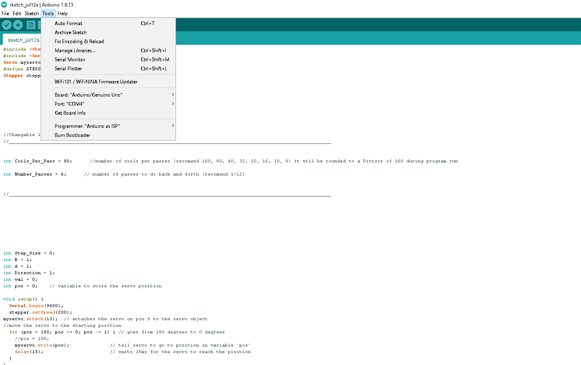The width and height of the screenshot is (581, 365).
Task: Choose Archive Sketch
Action: (70, 32)
